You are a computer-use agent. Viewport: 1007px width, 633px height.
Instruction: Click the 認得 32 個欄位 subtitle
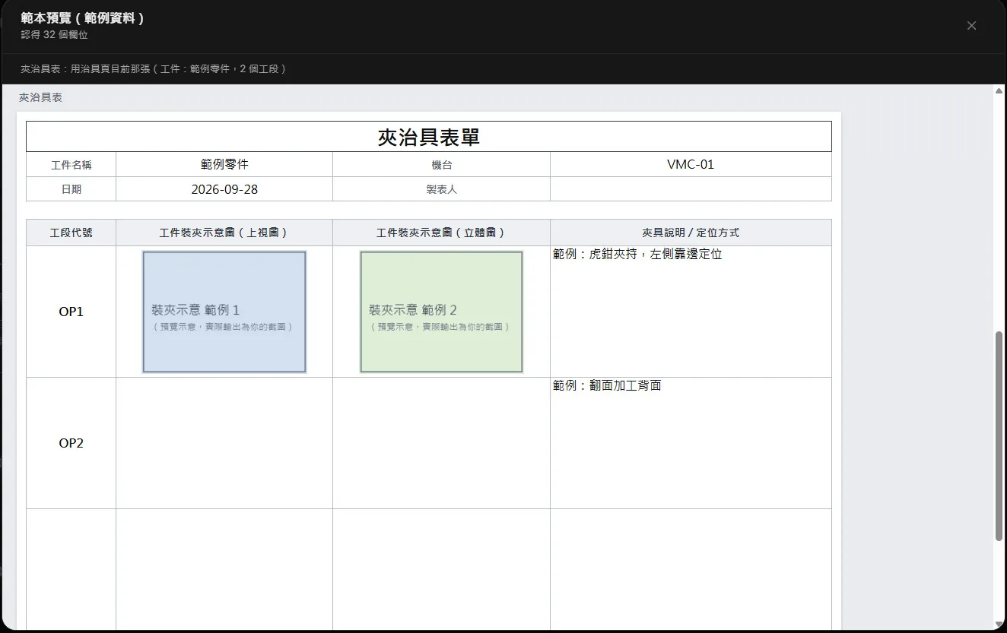point(55,35)
